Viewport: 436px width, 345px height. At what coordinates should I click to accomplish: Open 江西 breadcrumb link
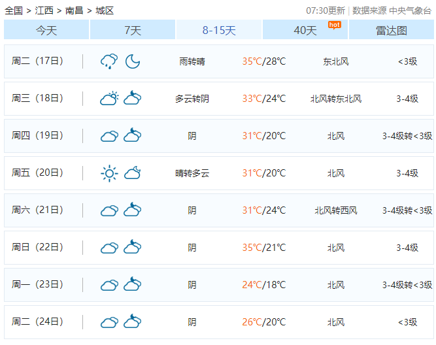[44, 10]
